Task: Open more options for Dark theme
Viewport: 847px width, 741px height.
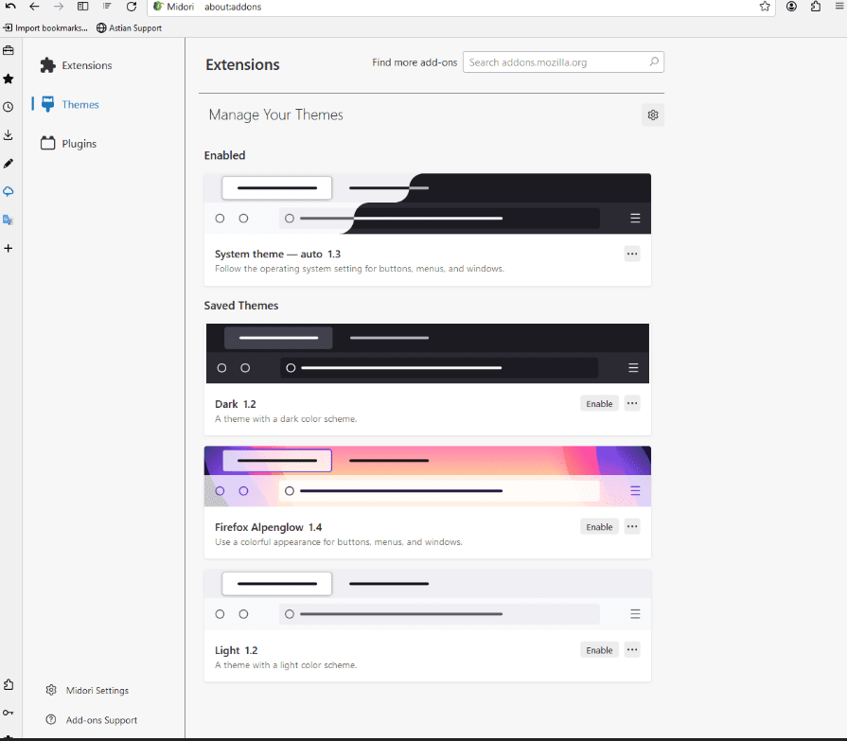Action: point(632,403)
